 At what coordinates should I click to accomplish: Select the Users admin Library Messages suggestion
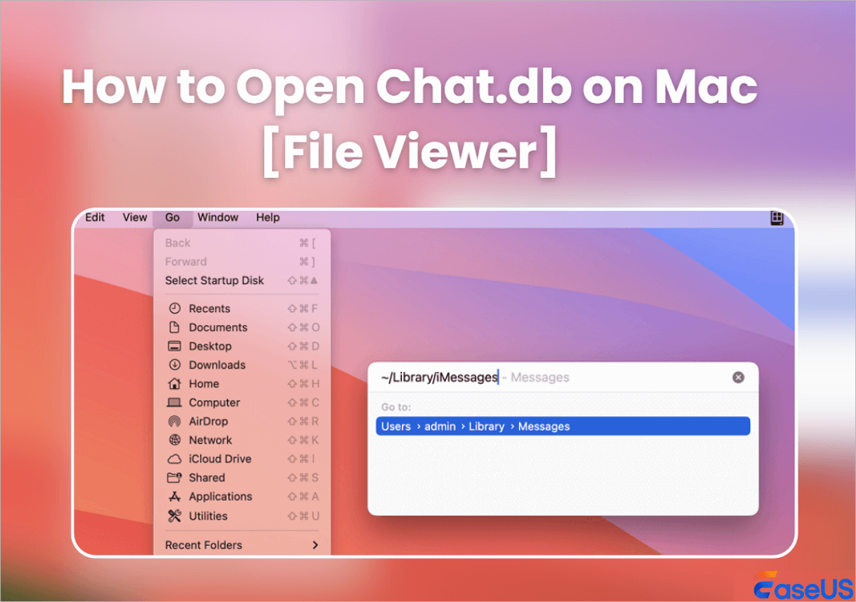(562, 426)
